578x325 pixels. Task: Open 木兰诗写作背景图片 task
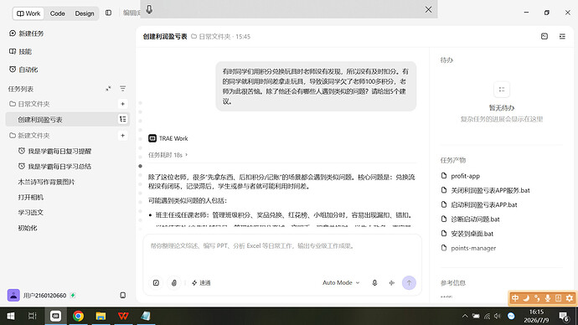pyautogui.click(x=46, y=182)
